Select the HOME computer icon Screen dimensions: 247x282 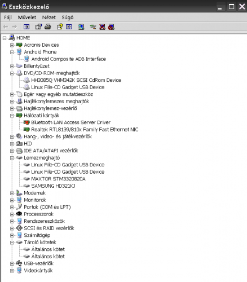[12, 38]
